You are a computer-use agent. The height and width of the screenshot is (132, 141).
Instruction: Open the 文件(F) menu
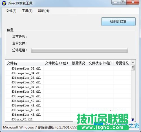pyautogui.click(x=11, y=11)
